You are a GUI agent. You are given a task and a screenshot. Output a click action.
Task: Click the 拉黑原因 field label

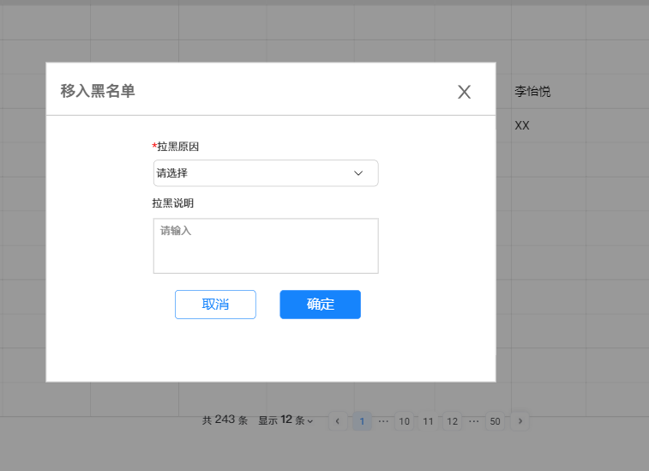click(176, 147)
